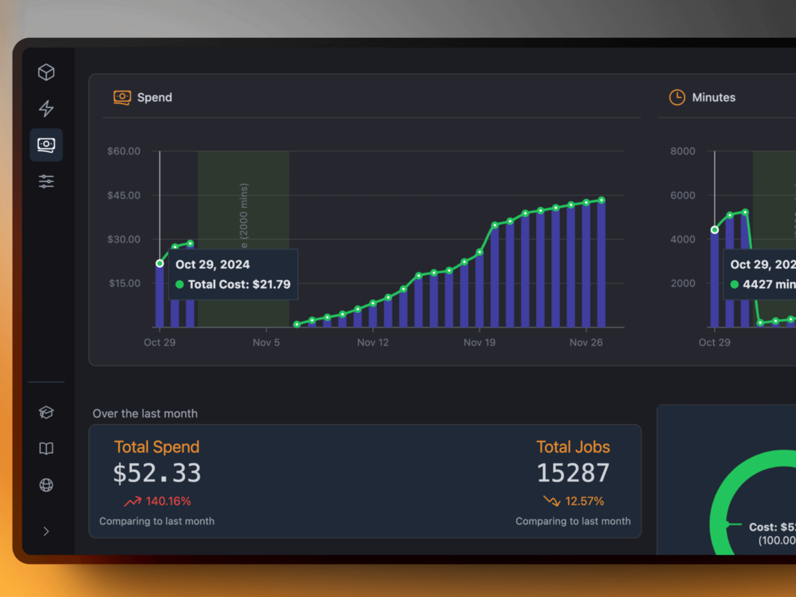Open the lightning bolt section

point(46,109)
